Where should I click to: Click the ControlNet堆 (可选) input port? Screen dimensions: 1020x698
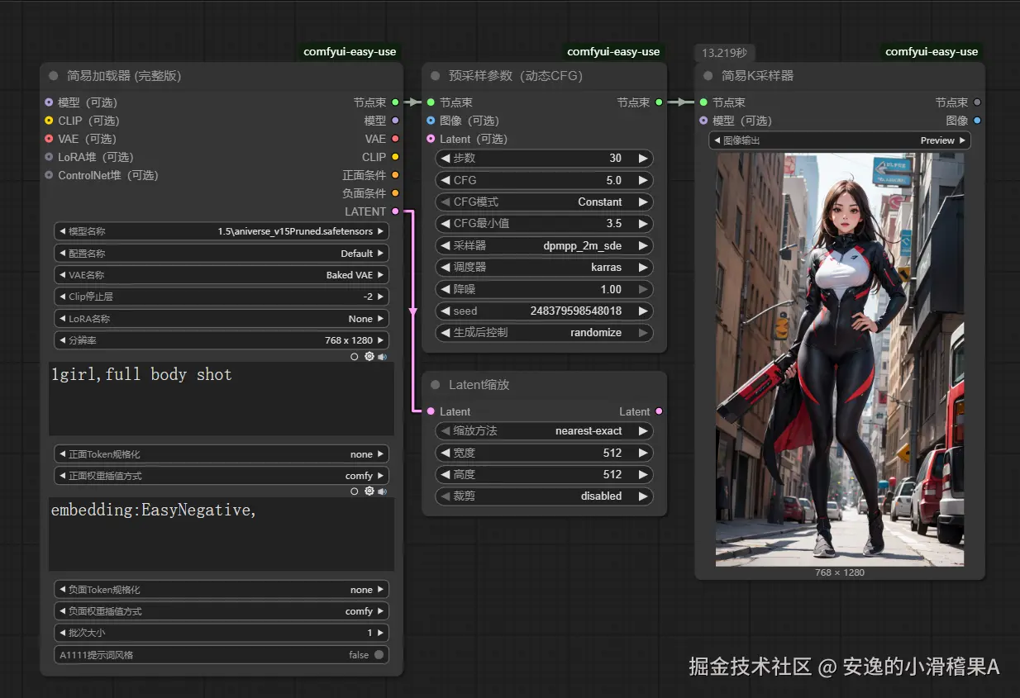[49, 175]
